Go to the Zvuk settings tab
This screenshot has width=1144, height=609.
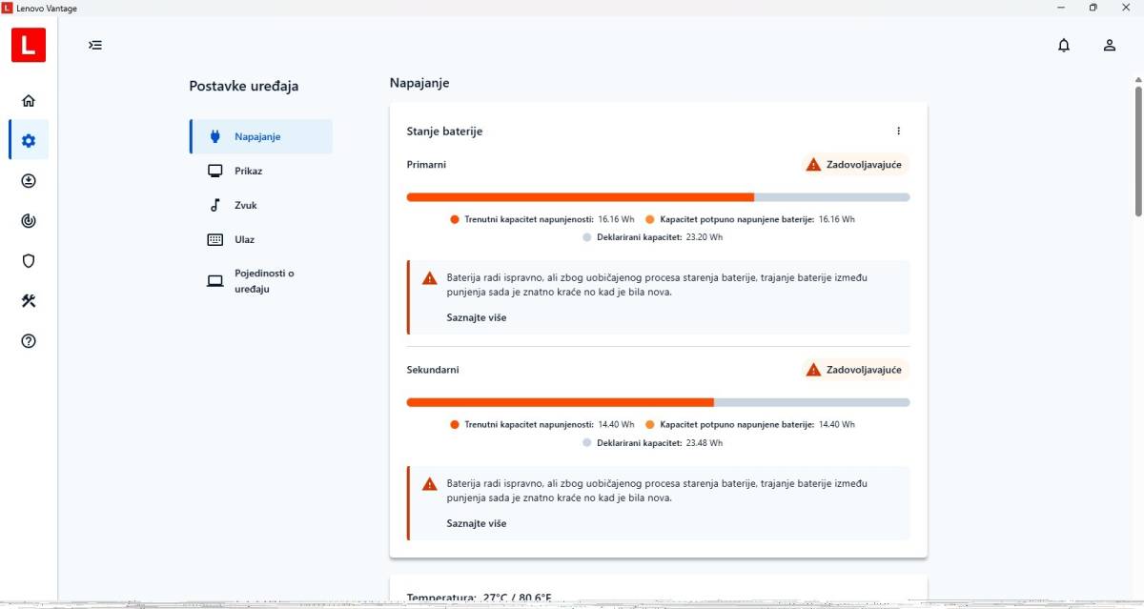point(246,205)
